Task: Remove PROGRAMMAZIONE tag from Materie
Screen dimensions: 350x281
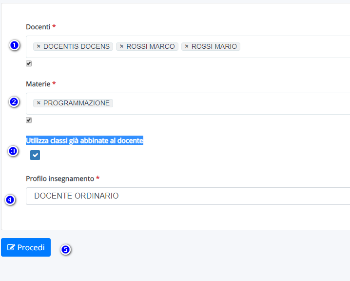Action: click(39, 103)
